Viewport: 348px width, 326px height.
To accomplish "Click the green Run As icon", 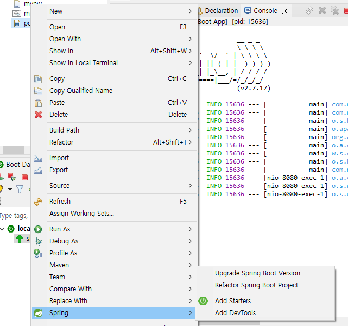I will (x=38, y=229).
